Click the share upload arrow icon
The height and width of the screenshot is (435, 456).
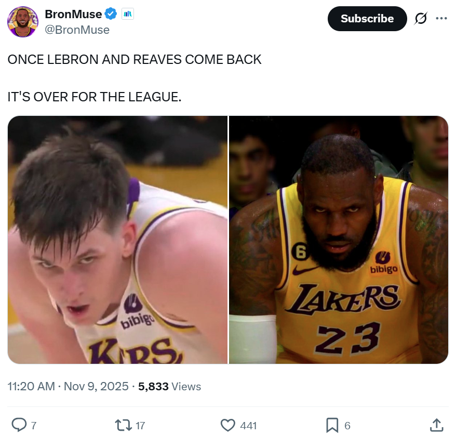pyautogui.click(x=437, y=425)
